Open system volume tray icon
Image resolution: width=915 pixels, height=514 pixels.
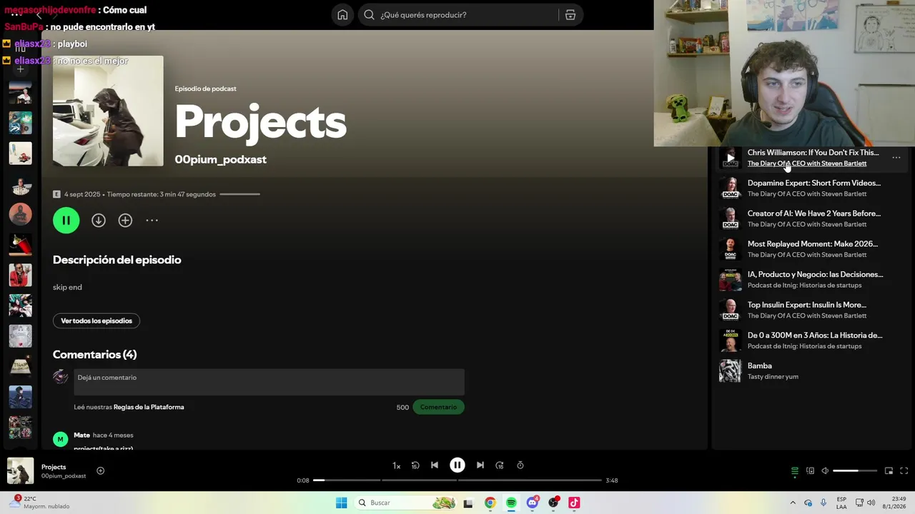(871, 503)
